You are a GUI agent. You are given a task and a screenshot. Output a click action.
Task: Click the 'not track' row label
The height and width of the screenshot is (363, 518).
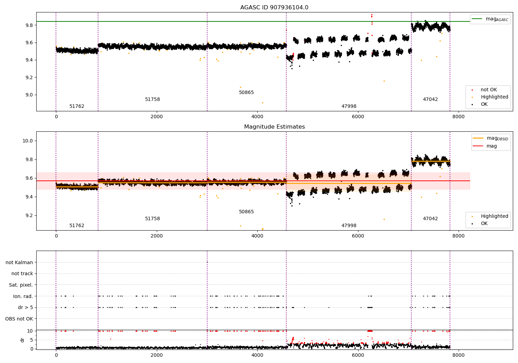[x=22, y=274]
